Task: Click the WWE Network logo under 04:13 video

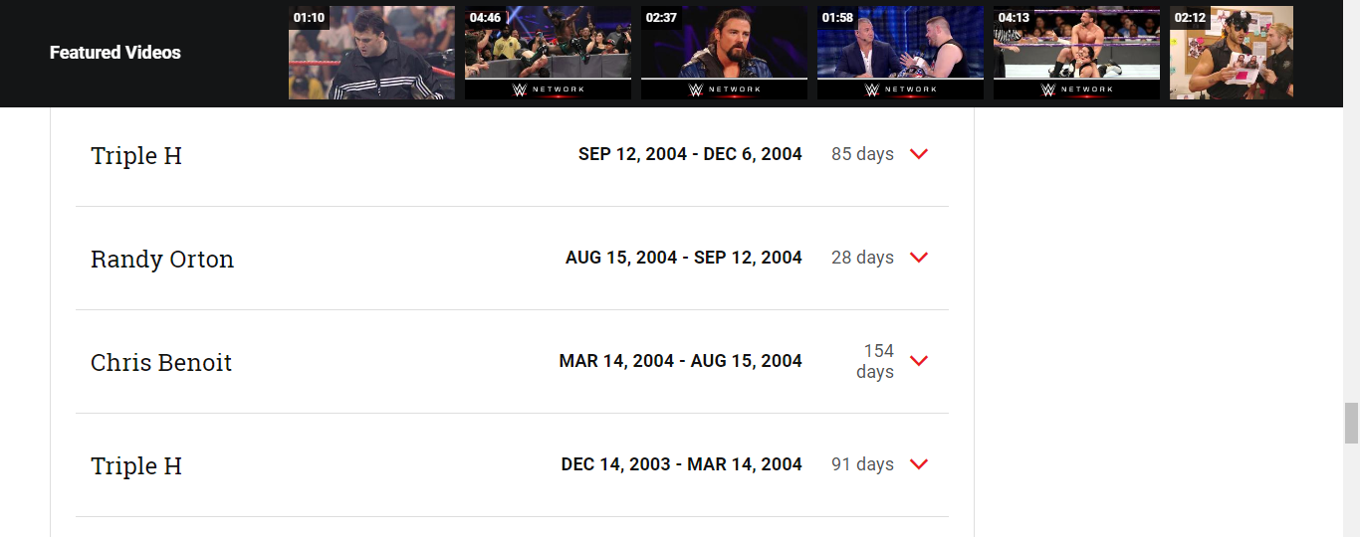Action: click(1076, 89)
